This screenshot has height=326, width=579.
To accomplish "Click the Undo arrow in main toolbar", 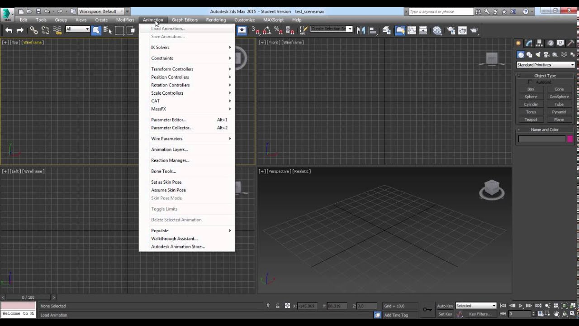I will coord(9,30).
